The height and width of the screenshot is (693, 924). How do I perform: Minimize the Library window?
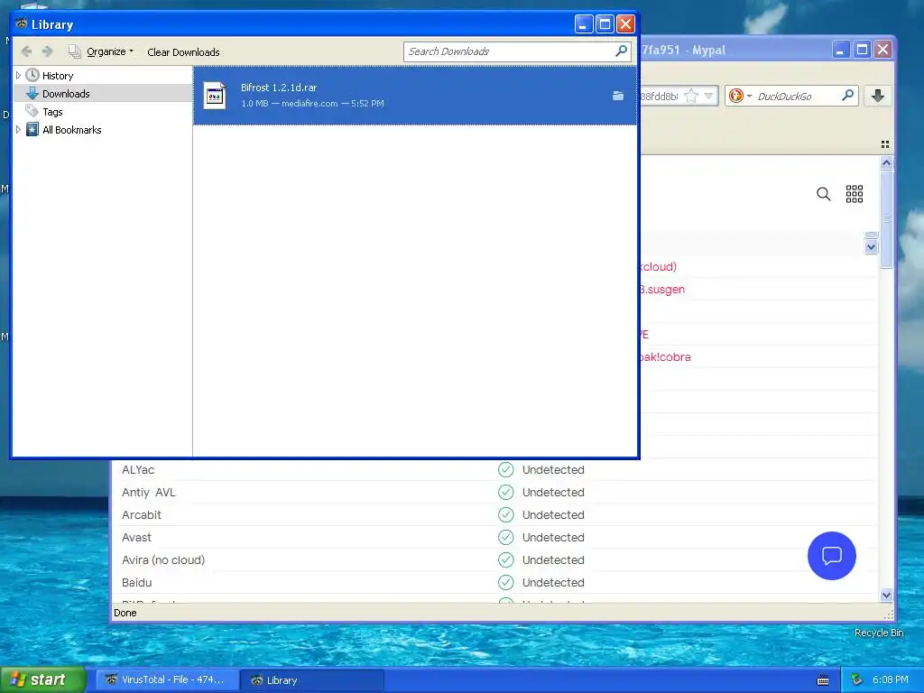point(584,24)
